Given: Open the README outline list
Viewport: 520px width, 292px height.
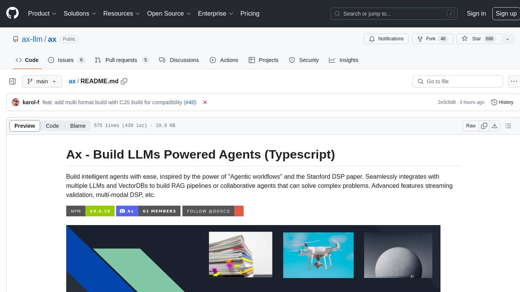Looking at the screenshot, I should 508,126.
